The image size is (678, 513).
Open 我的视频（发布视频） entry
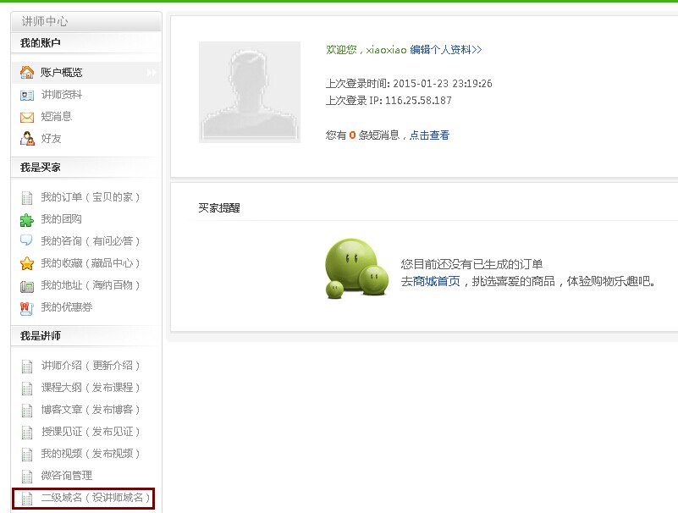click(x=91, y=454)
